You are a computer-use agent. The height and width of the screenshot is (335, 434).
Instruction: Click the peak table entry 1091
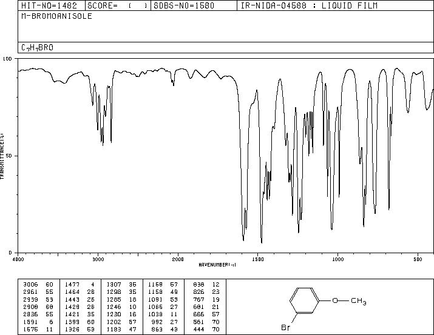pos(155,300)
